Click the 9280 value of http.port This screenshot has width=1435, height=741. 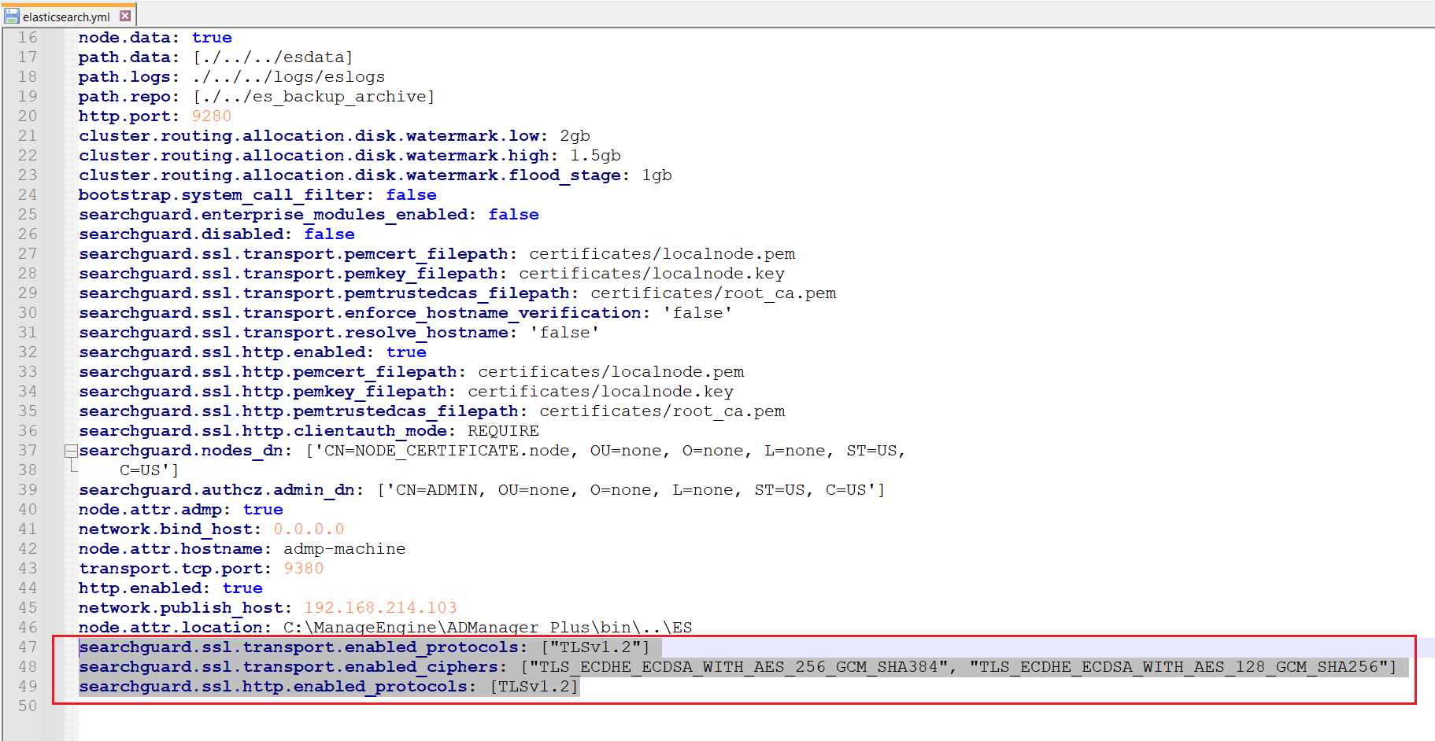211,116
